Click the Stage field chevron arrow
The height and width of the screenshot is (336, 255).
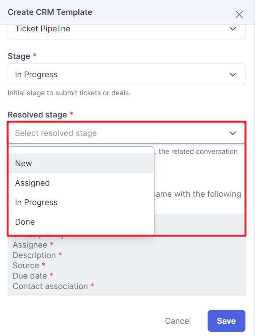[233, 75]
